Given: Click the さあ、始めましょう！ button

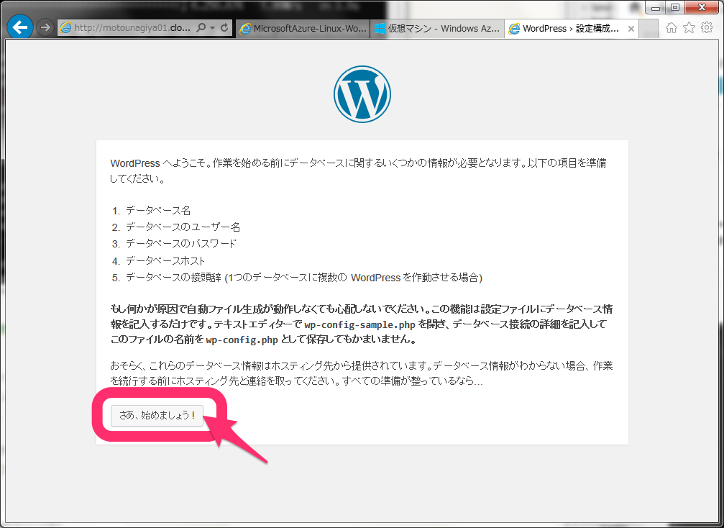Looking at the screenshot, I should 157,415.
